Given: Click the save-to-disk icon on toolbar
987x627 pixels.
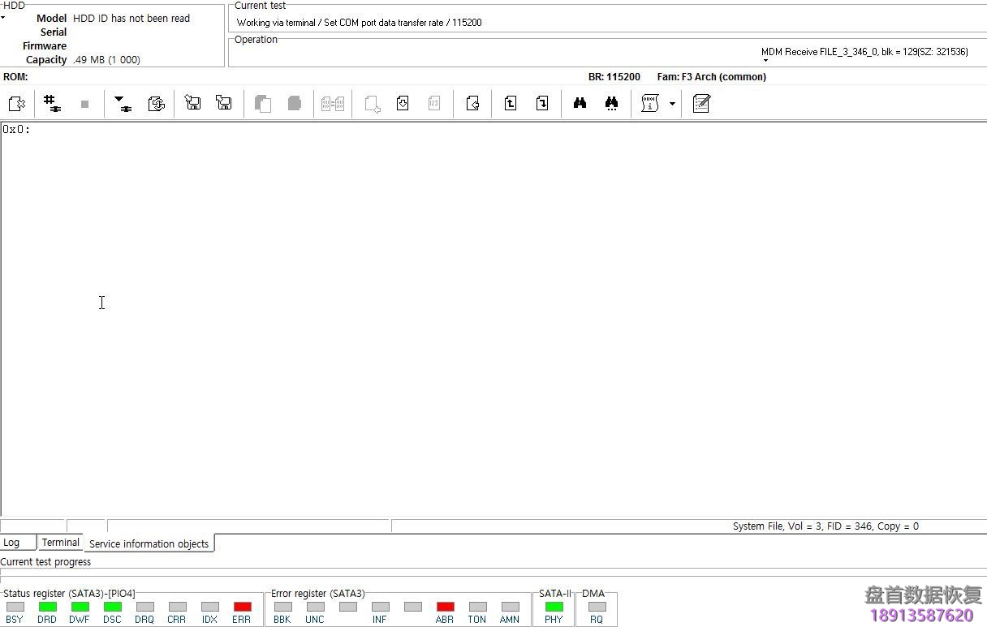Looking at the screenshot, I should coord(192,103).
